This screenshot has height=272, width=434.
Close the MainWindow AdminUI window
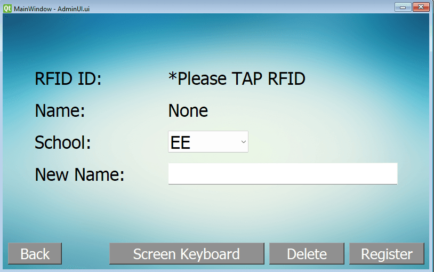[x=420, y=7]
